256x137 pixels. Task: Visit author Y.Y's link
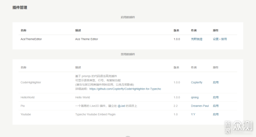click(x=193, y=115)
